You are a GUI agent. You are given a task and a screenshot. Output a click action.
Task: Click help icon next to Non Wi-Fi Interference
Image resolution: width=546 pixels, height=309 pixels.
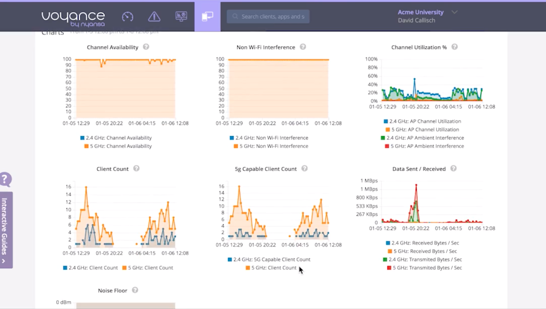303,47
